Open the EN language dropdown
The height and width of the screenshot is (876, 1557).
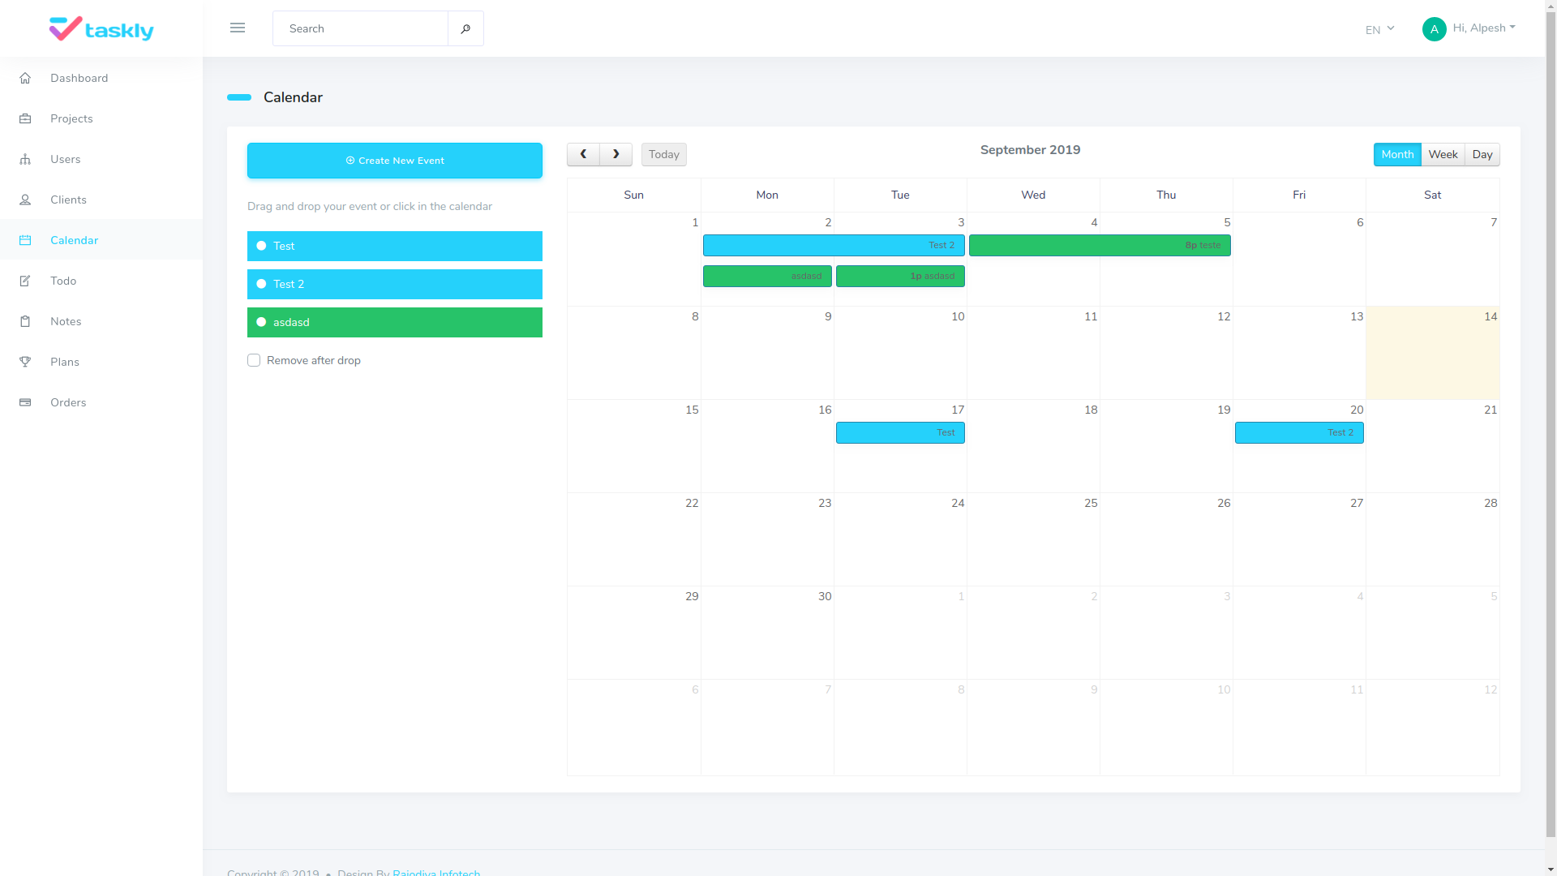1379,28
